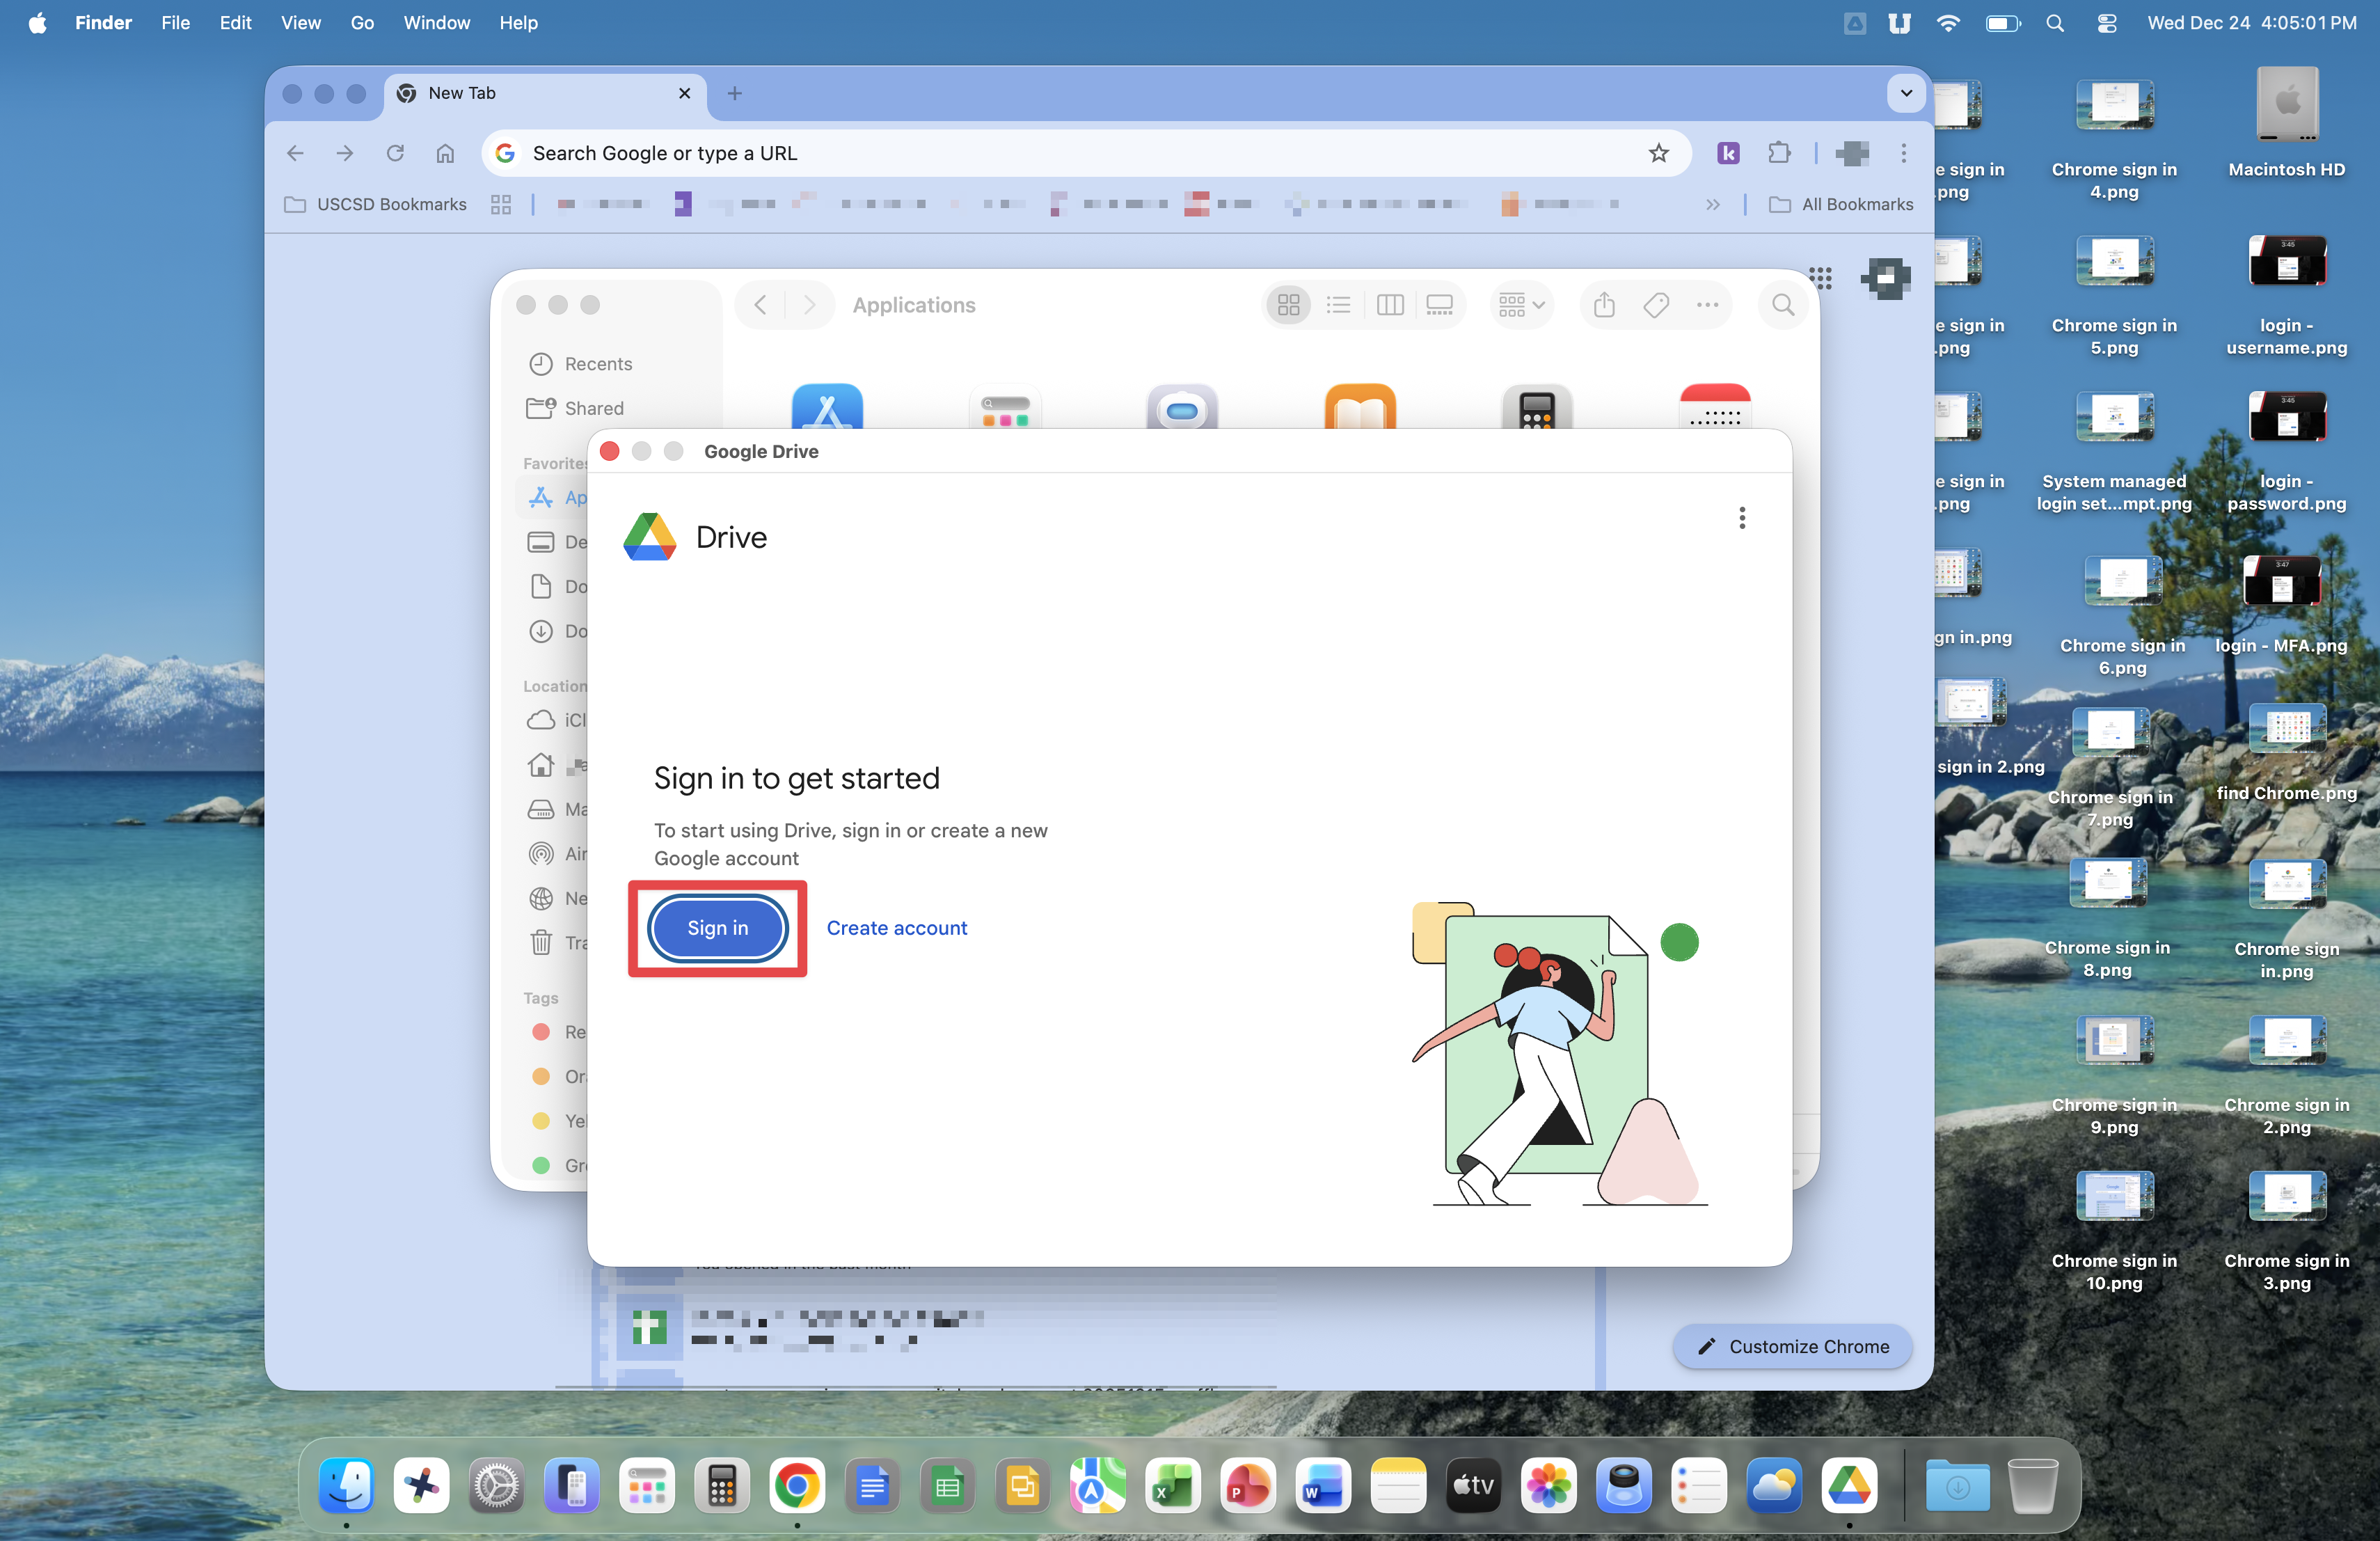Image resolution: width=2380 pixels, height=1541 pixels.
Task: Click the Customize Chrome button
Action: pos(1792,1346)
